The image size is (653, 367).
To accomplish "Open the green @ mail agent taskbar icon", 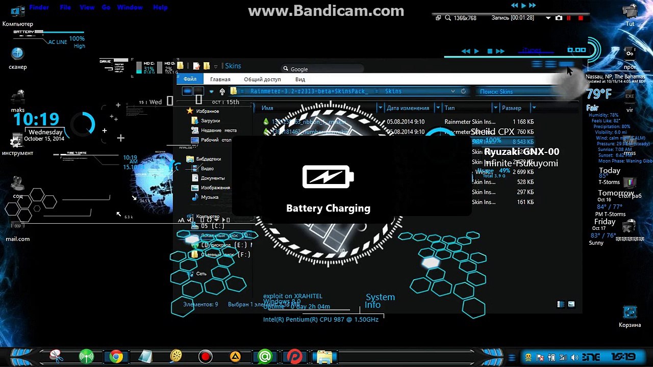I will [x=265, y=357].
